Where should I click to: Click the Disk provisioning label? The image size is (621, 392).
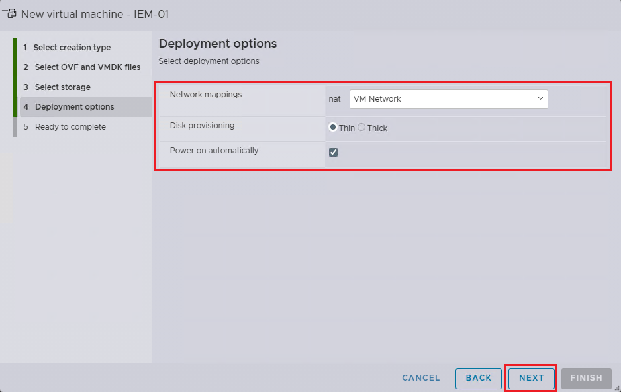tap(202, 126)
